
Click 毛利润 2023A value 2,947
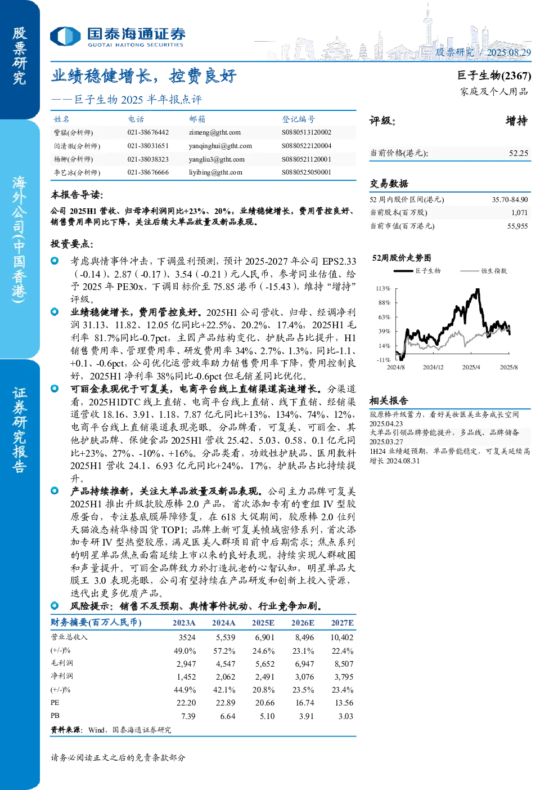pos(186,664)
